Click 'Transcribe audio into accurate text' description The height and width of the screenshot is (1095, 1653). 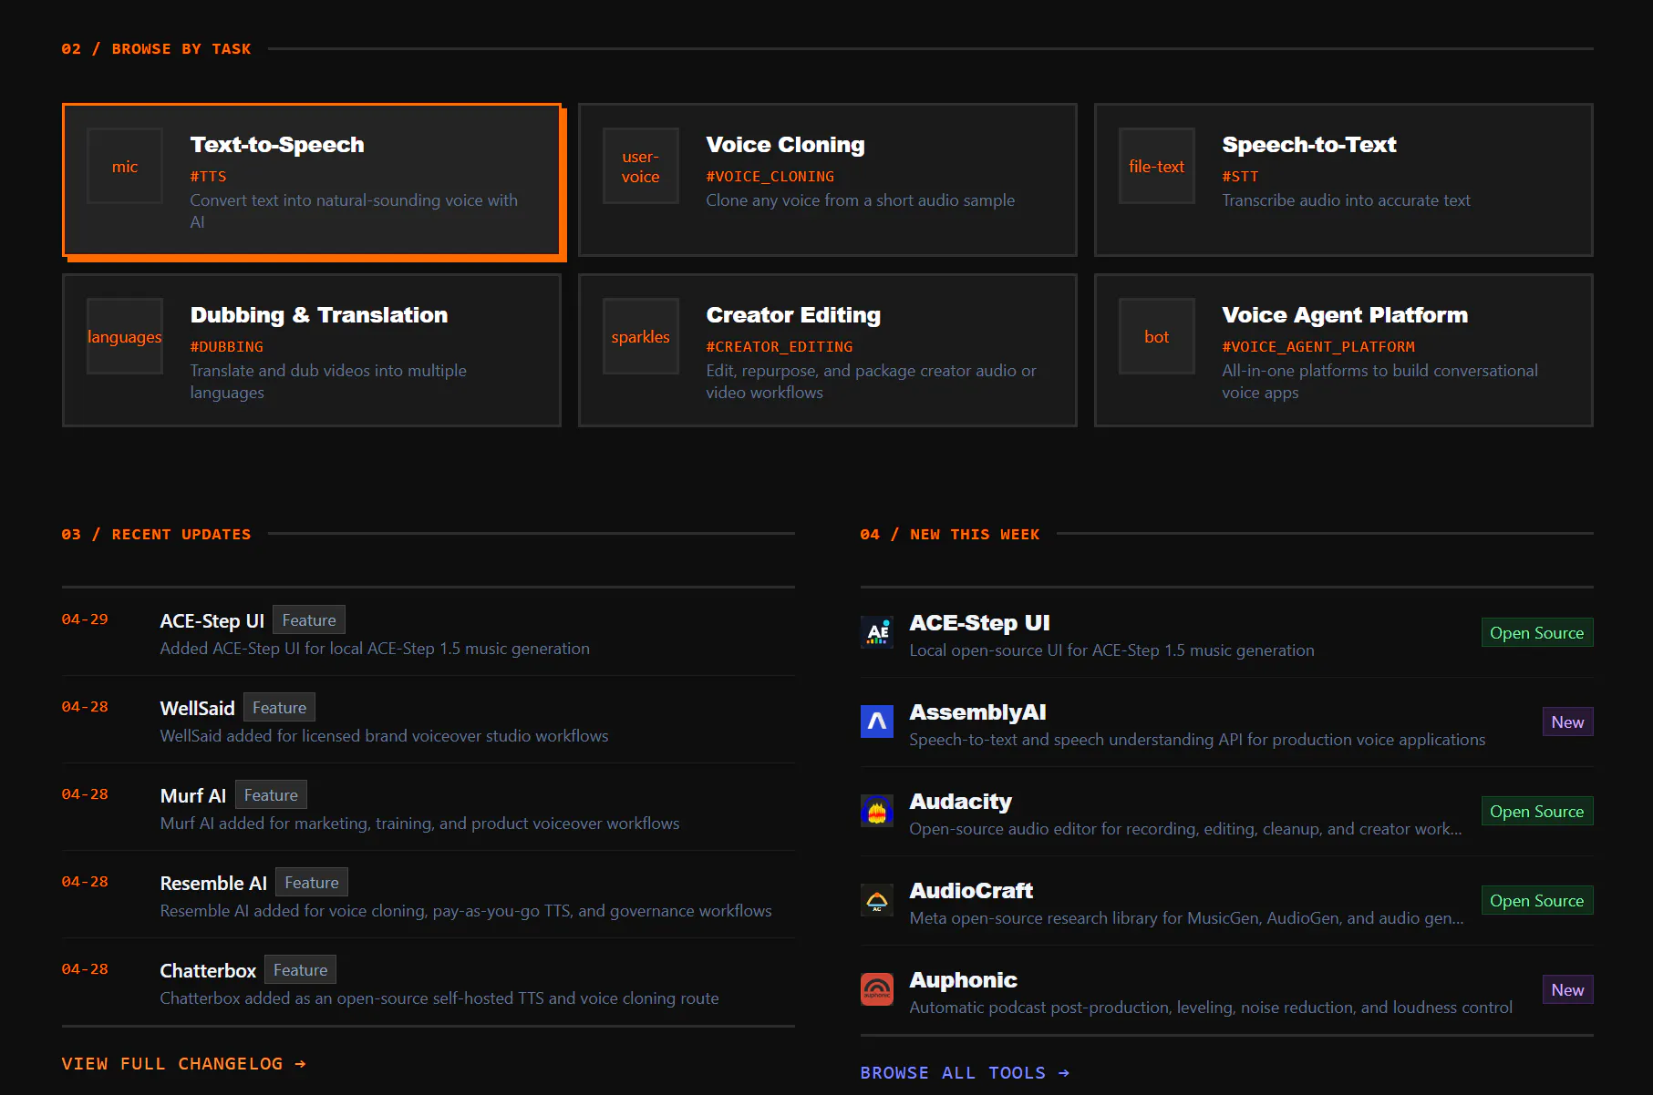point(1346,200)
